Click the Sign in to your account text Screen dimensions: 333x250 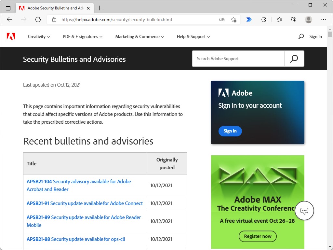[x=250, y=105]
